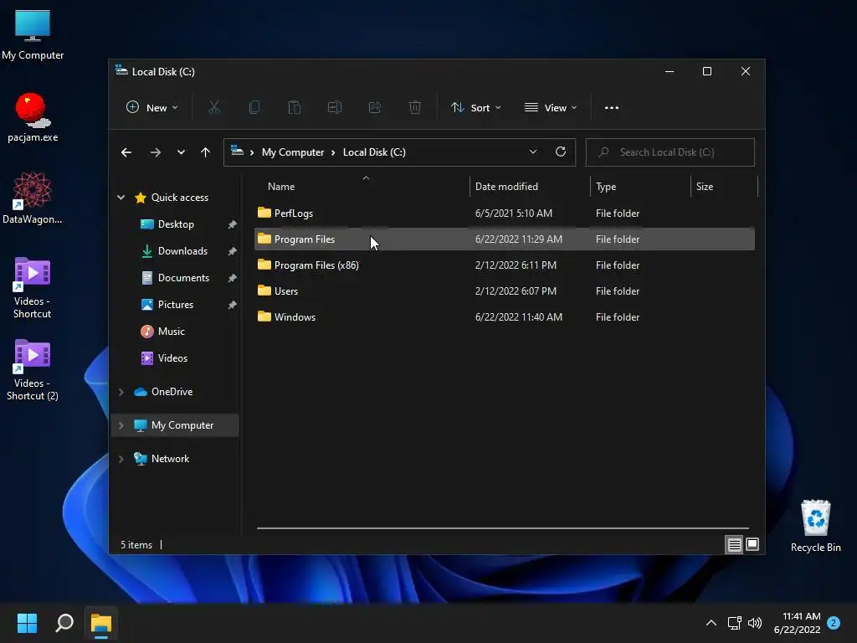Viewport: 857px width, 643px height.
Task: Click the Copy icon in toolbar
Action: (x=254, y=108)
